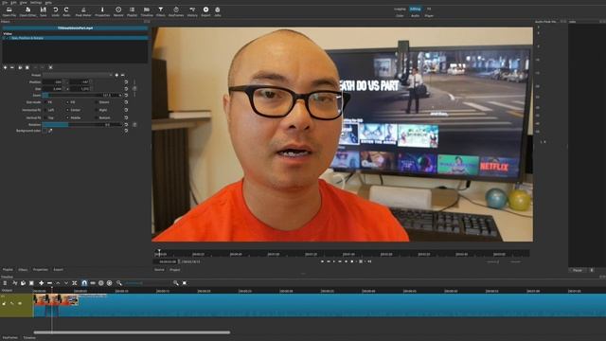The image size is (606, 341).
Task: Save the project with the Save icon
Action: point(44,11)
